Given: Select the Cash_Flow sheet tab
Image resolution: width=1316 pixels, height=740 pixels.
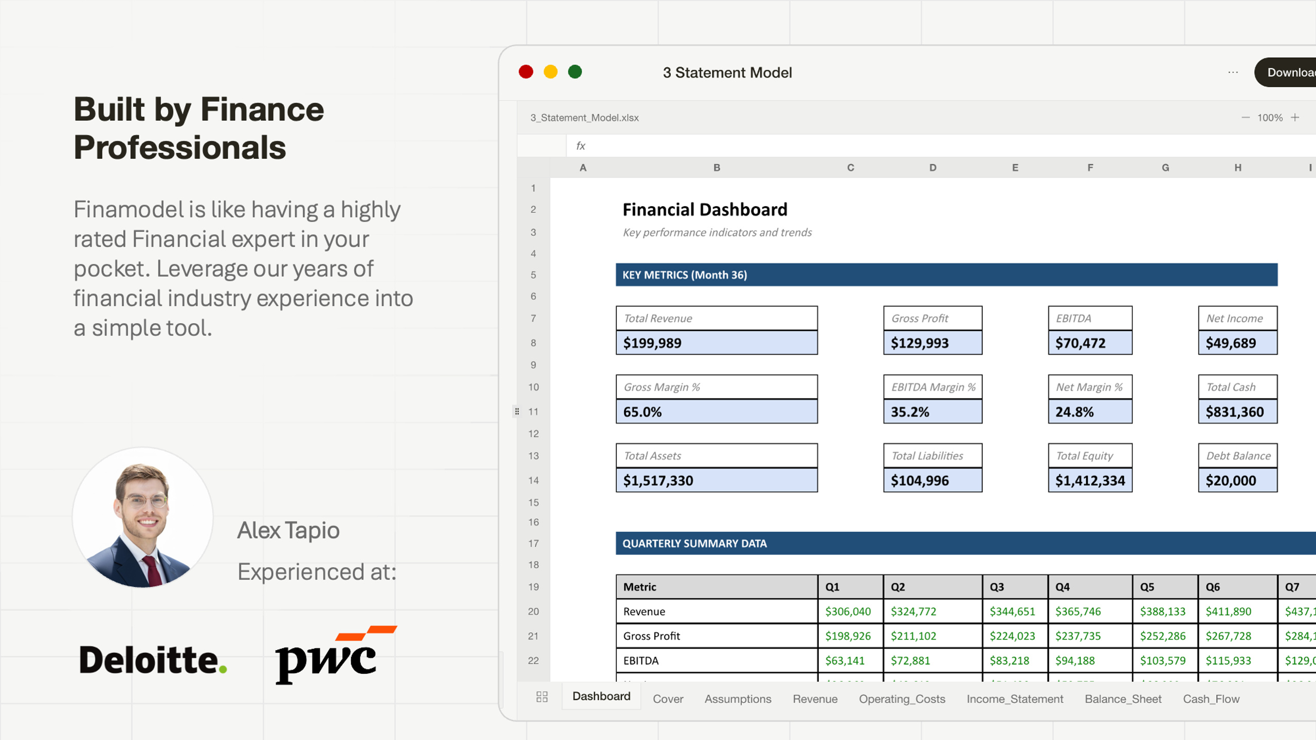Looking at the screenshot, I should pos(1211,699).
